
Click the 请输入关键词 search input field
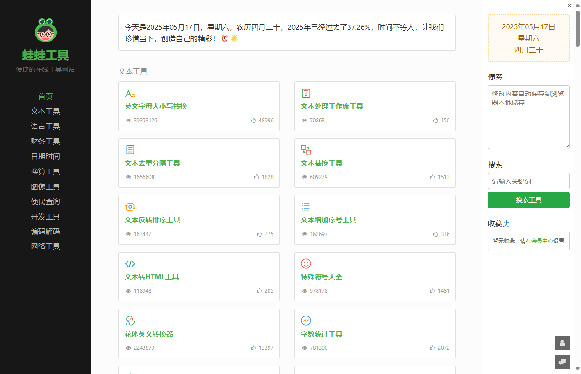tap(528, 181)
